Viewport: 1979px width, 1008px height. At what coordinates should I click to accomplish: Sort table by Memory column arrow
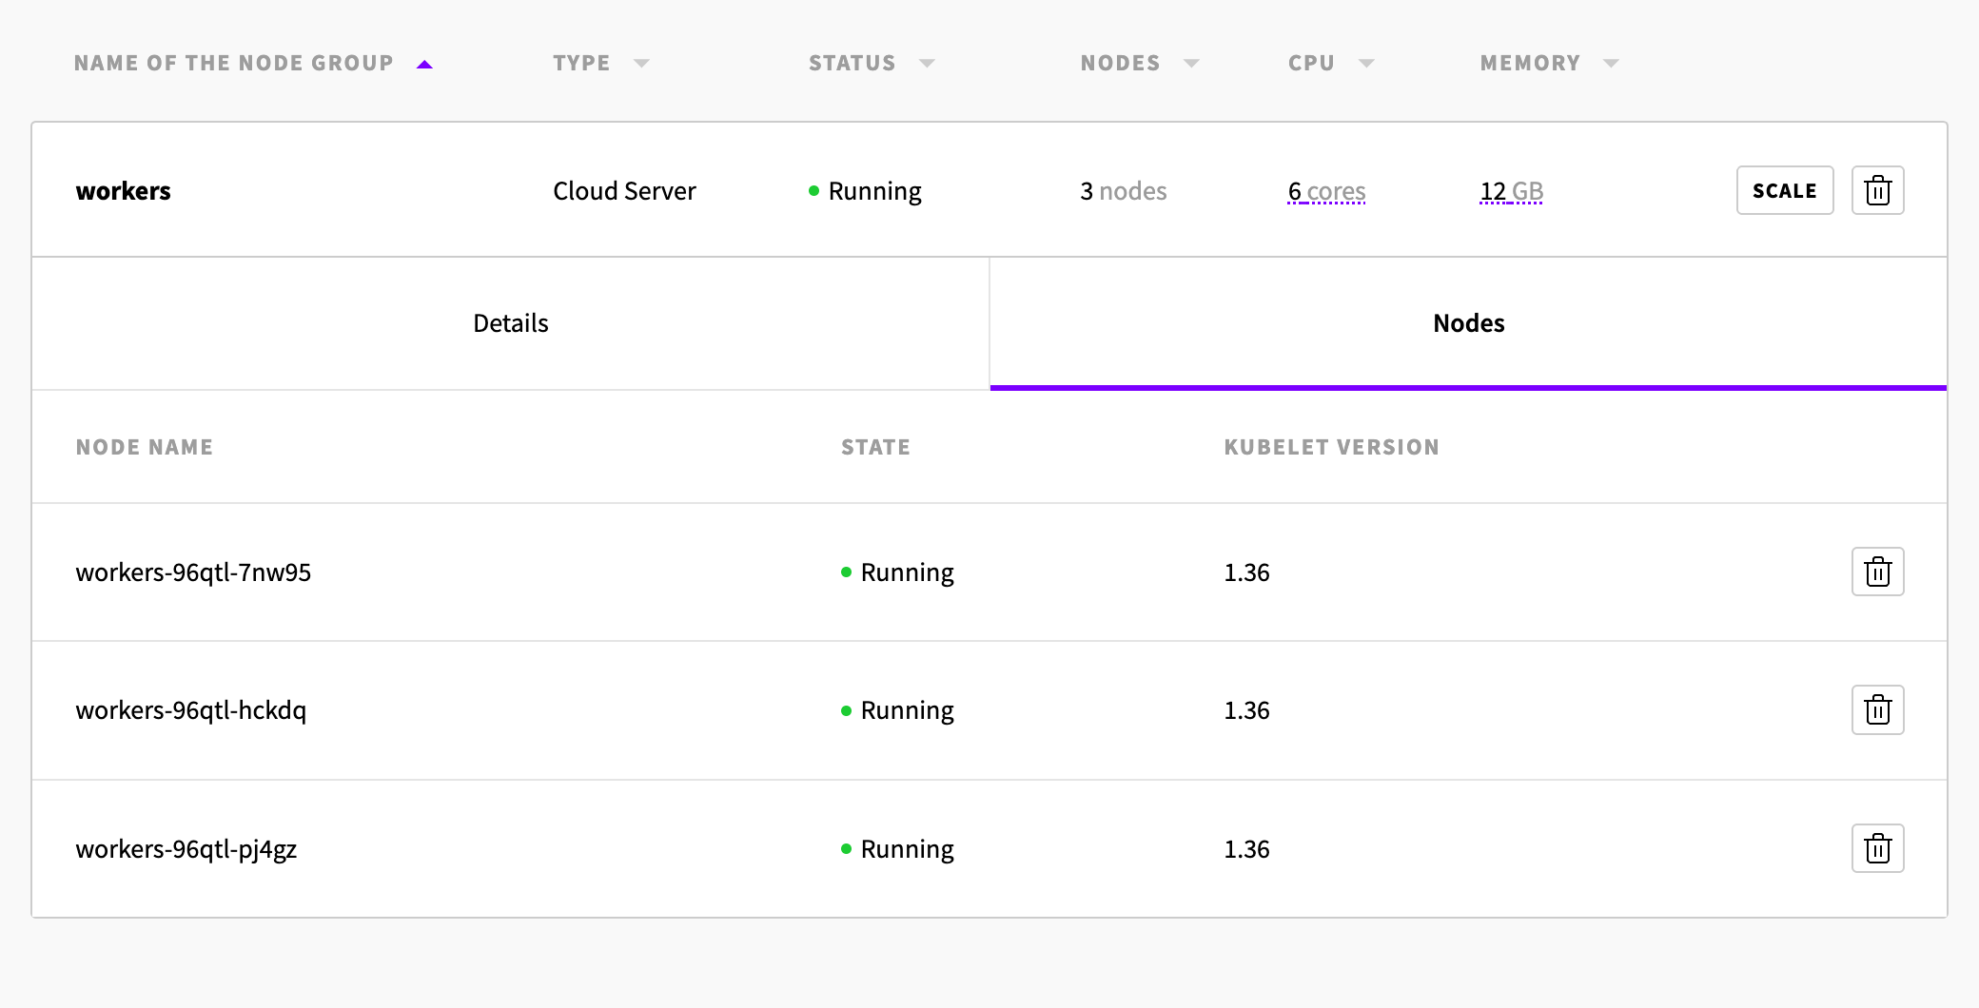point(1611,64)
